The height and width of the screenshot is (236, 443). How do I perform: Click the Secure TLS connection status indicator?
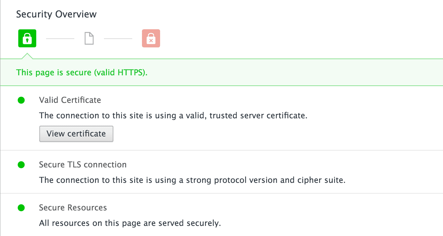coord(21,164)
